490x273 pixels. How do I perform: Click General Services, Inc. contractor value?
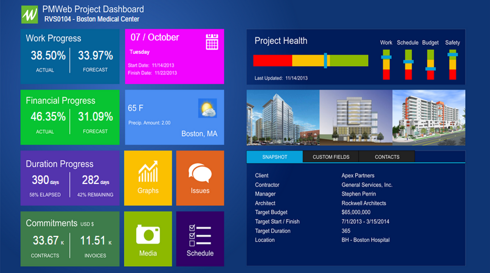[367, 185]
